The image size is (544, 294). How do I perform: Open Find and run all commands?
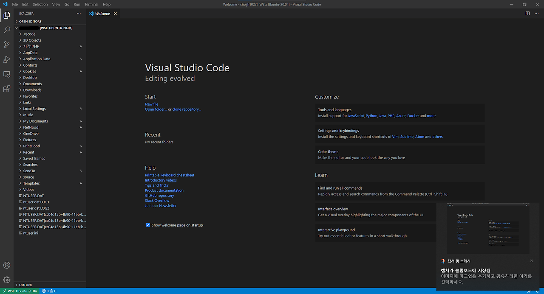(x=399, y=191)
